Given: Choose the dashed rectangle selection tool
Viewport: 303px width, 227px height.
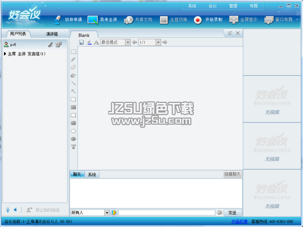Looking at the screenshot, I should (74, 52).
